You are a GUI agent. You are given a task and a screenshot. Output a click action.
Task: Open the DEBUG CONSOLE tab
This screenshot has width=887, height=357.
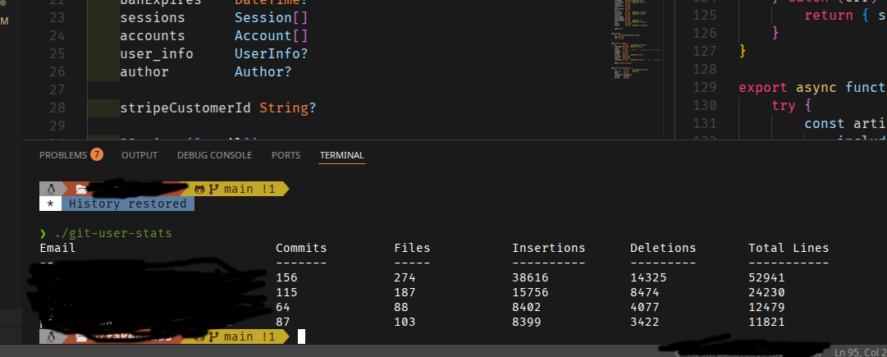tap(214, 155)
